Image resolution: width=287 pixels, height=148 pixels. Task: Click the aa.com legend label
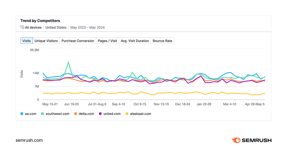point(30,114)
